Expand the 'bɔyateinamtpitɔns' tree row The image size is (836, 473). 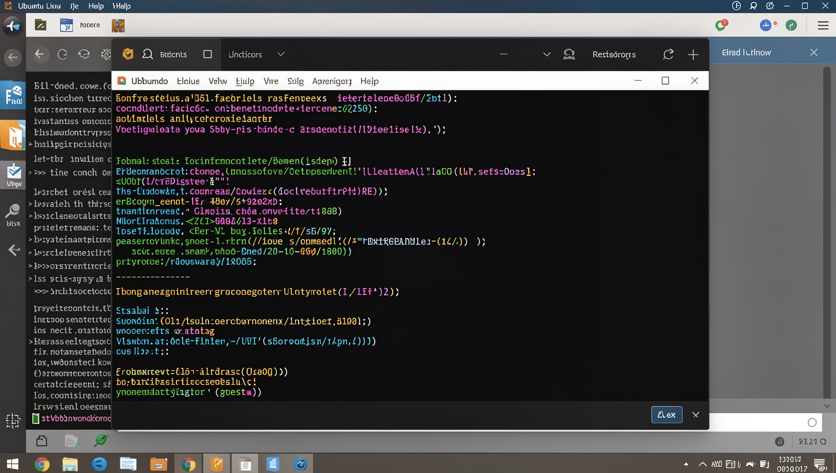pyautogui.click(x=30, y=240)
